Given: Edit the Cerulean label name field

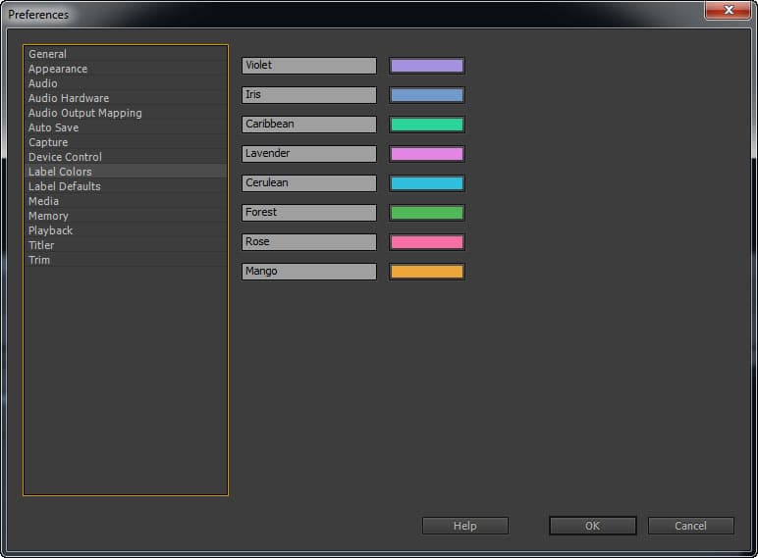Looking at the screenshot, I should click(x=309, y=183).
